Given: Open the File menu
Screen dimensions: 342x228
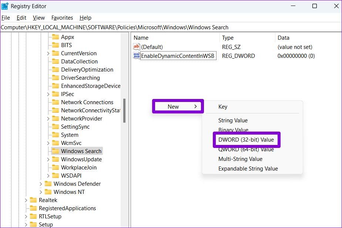Looking at the screenshot, I should coord(6,18).
